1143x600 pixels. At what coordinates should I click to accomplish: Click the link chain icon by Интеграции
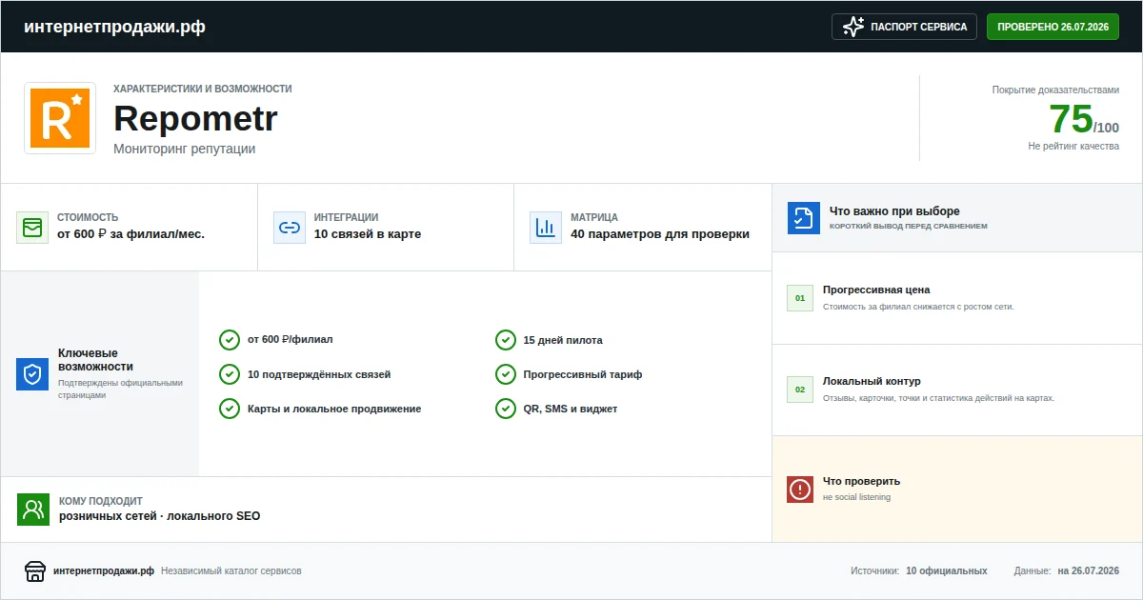pyautogui.click(x=290, y=228)
